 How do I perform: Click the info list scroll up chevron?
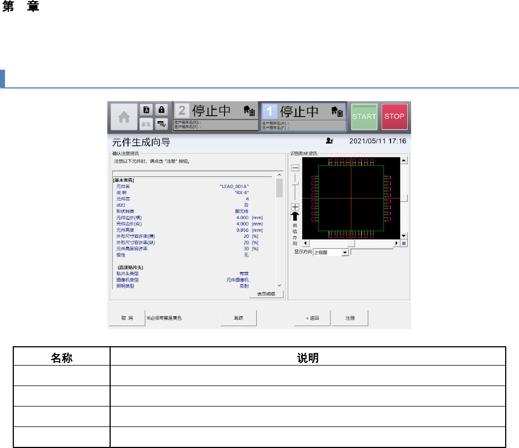(279, 175)
